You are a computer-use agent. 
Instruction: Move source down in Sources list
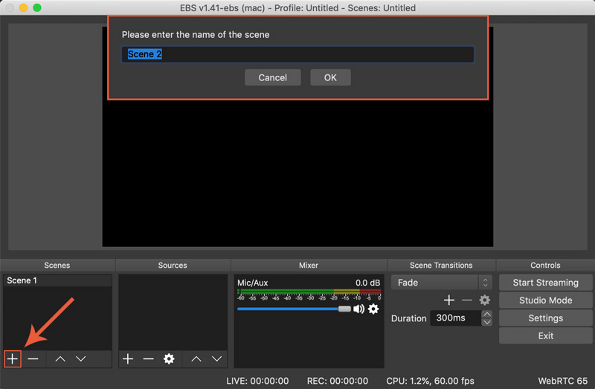click(x=217, y=359)
